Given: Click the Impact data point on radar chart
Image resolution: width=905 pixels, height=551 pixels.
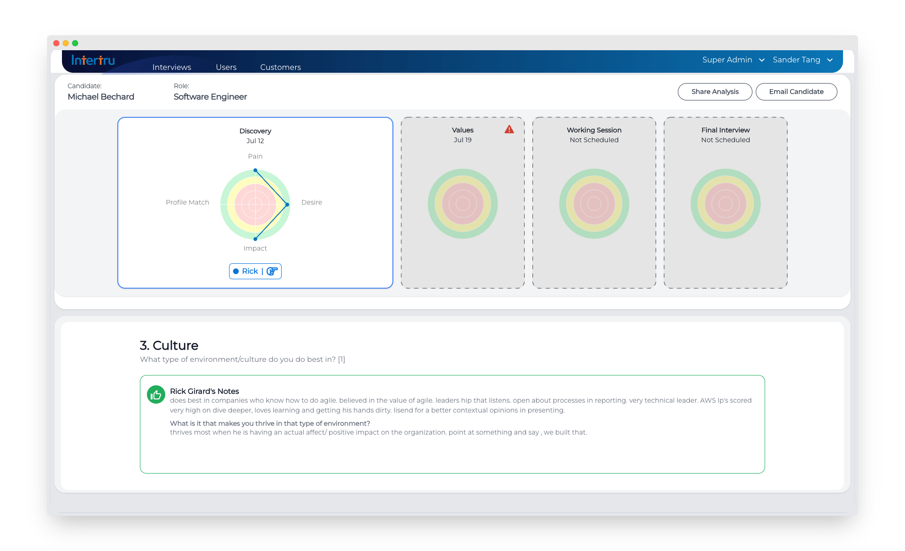Looking at the screenshot, I should click(255, 239).
